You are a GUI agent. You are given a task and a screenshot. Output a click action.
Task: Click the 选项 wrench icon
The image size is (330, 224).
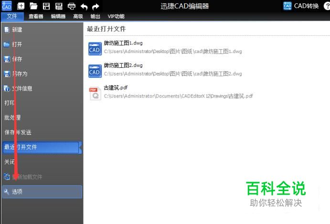point(7,192)
